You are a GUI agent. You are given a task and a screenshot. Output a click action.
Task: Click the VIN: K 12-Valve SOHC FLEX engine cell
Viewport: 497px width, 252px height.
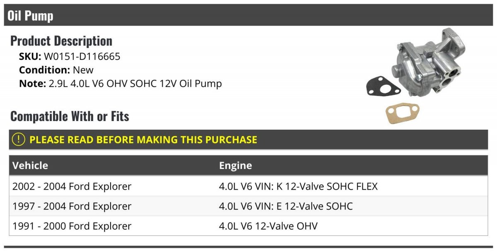(x=298, y=186)
